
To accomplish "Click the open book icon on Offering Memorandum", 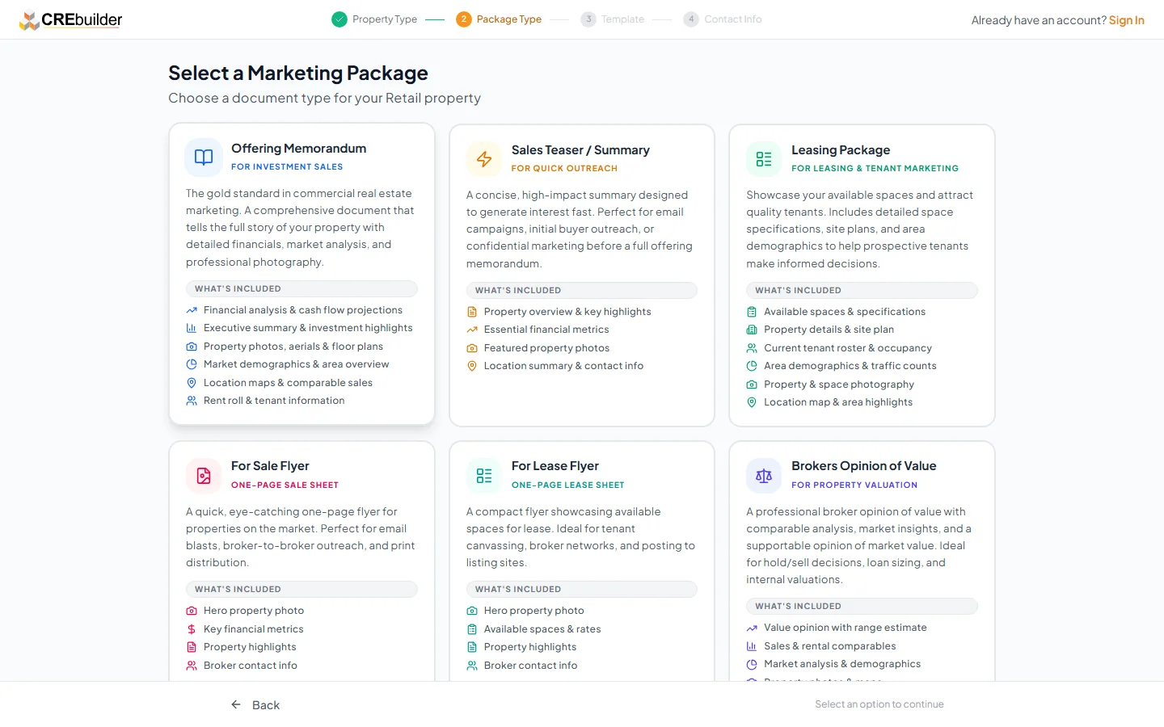I will click(x=203, y=158).
